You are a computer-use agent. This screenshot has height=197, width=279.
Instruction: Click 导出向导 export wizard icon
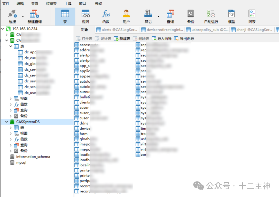(176, 38)
